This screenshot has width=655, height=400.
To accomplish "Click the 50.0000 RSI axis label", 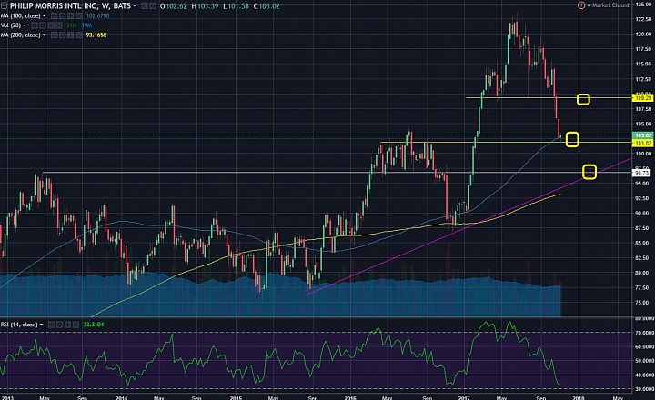I will 643,361.
